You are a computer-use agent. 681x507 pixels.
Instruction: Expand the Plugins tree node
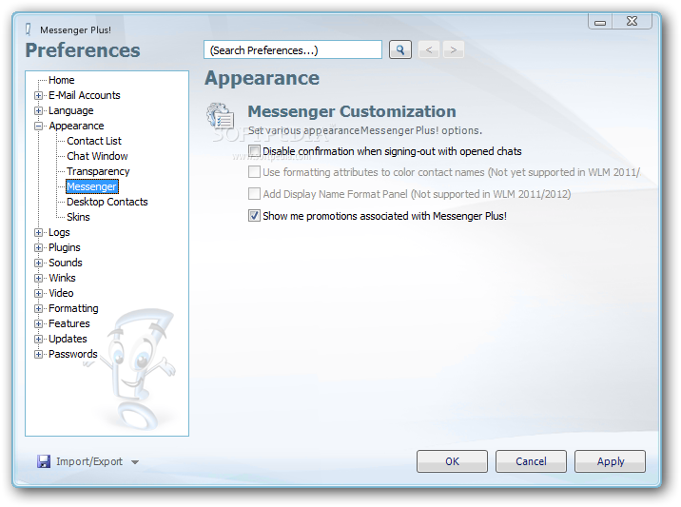(x=39, y=247)
